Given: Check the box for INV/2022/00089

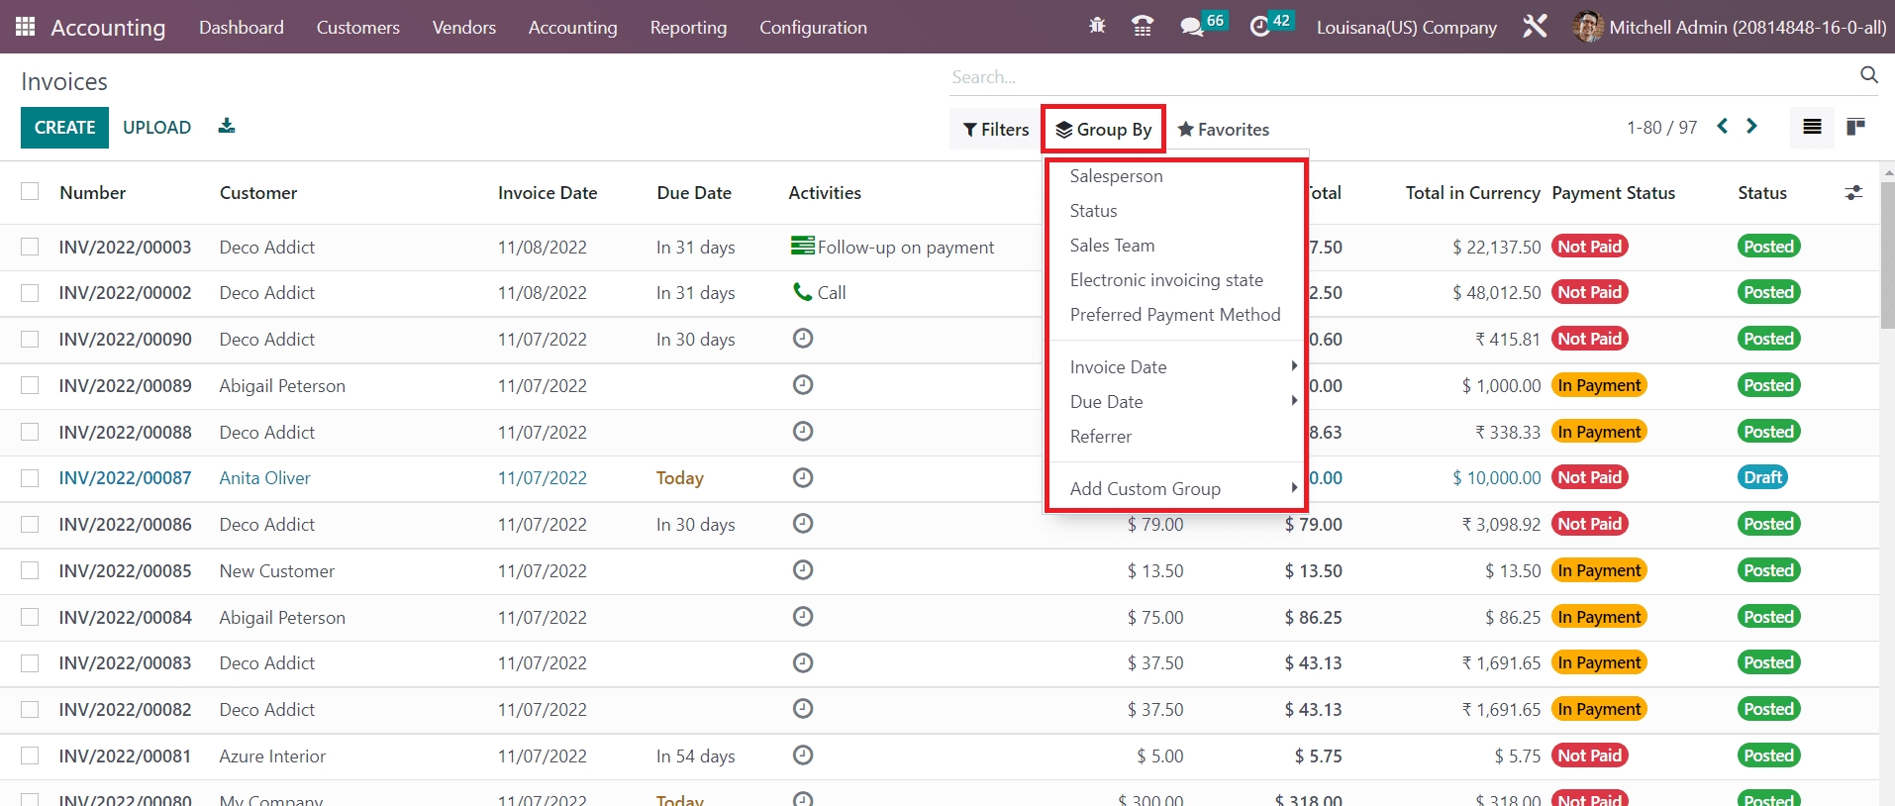Looking at the screenshot, I should coord(30,385).
